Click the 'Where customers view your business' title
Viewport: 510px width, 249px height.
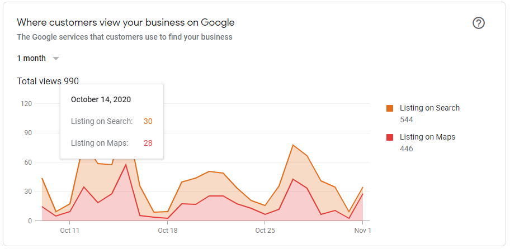click(x=126, y=23)
